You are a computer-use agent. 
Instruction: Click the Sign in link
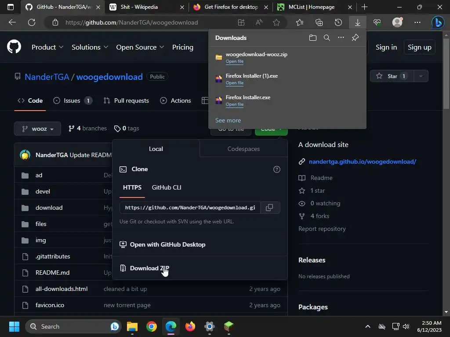tap(386, 47)
